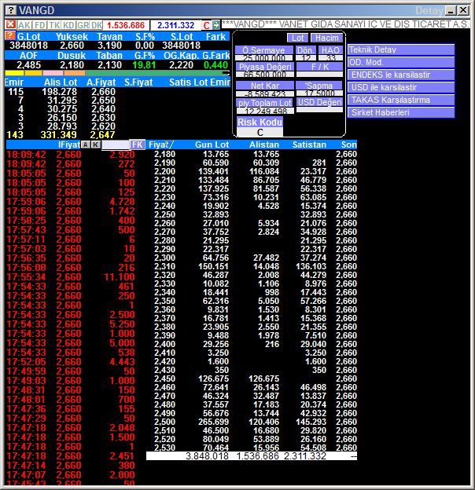
Task: Click the green color bar segment
Action: pos(155,73)
